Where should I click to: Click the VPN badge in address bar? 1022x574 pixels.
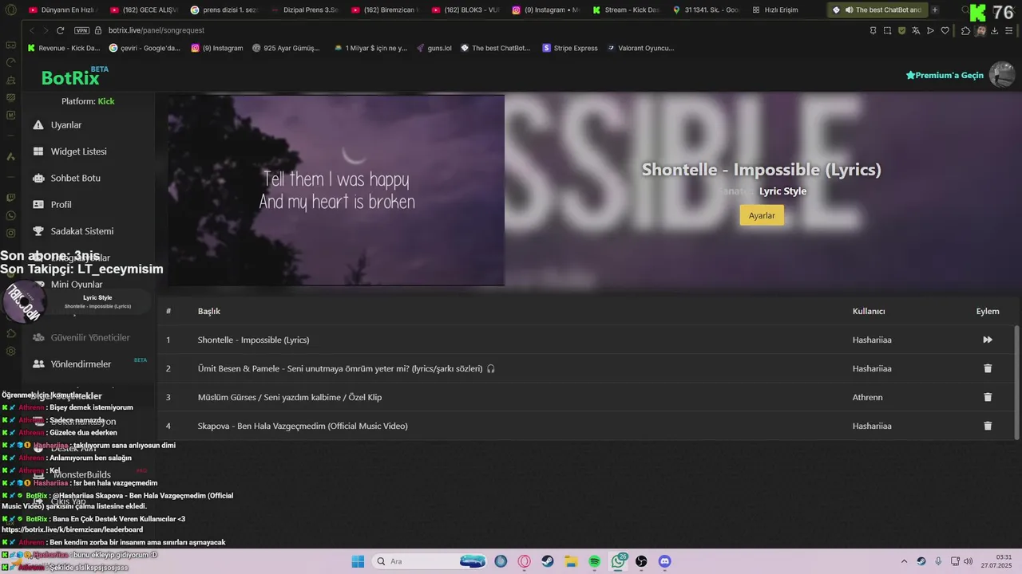tap(81, 30)
